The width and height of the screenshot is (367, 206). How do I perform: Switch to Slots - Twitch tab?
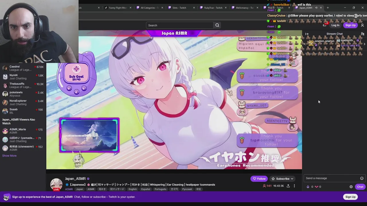tap(181, 8)
